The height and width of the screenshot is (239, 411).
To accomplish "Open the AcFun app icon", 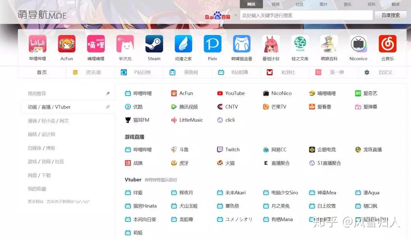I will (67, 44).
